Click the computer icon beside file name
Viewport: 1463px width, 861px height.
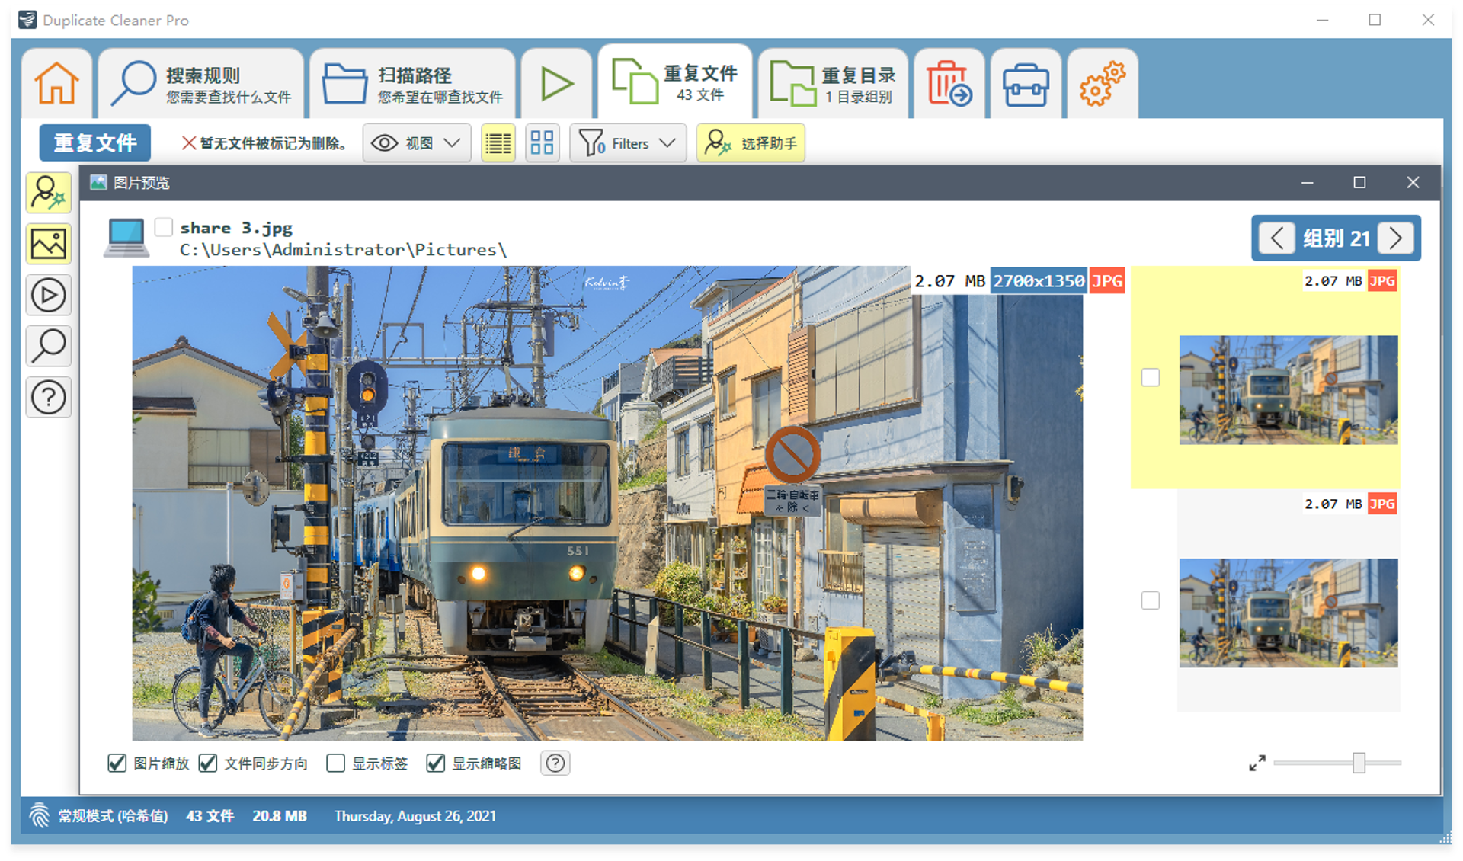pos(126,238)
